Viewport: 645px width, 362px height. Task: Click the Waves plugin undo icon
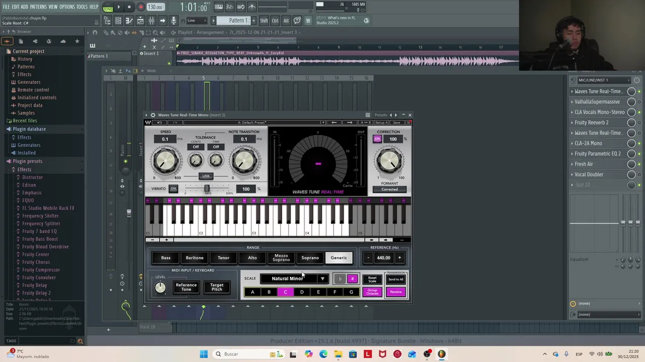pyautogui.click(x=160, y=123)
